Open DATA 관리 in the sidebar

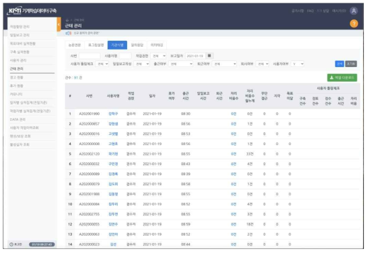(x=17, y=119)
